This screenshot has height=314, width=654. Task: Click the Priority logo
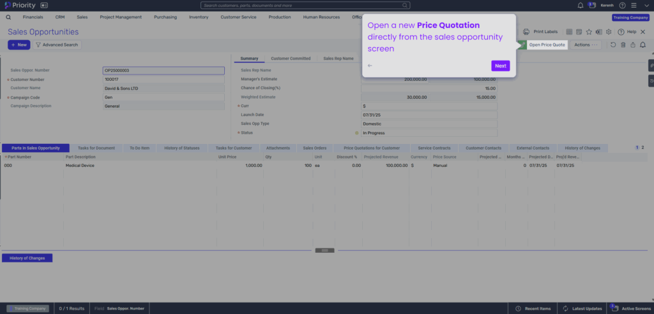point(20,5)
